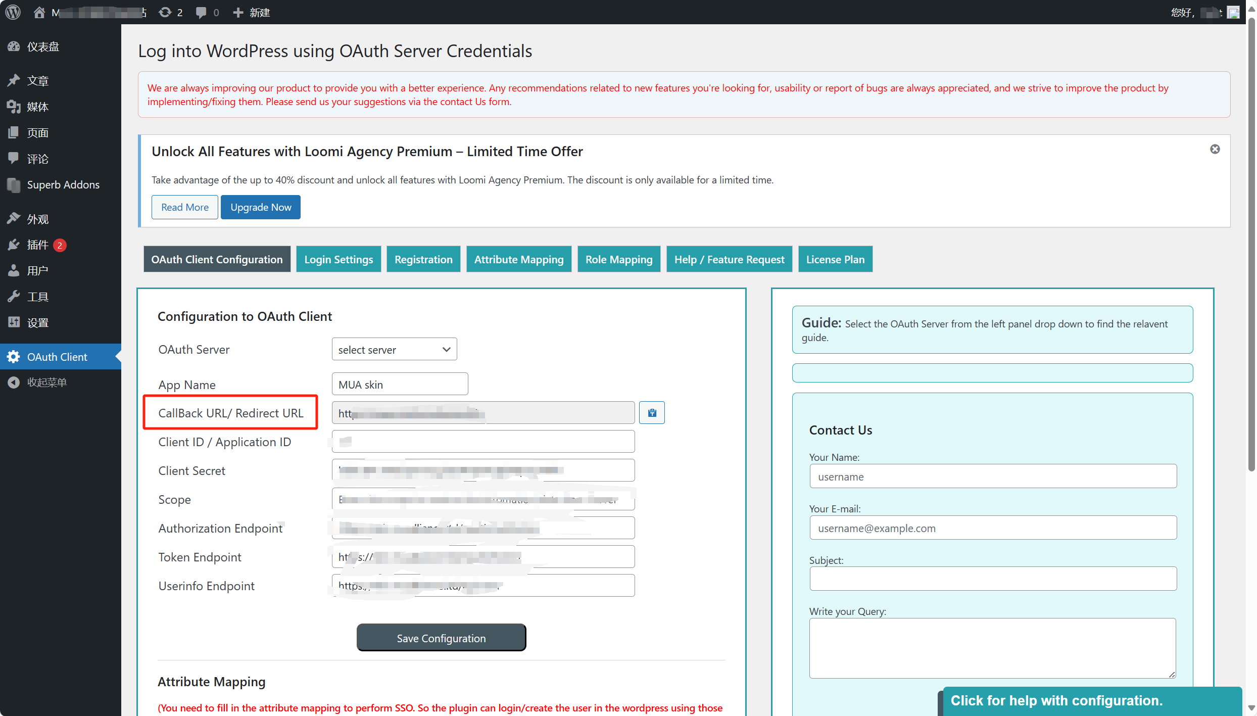
Task: Click the scrollbar down arrow
Action: coord(1251,708)
